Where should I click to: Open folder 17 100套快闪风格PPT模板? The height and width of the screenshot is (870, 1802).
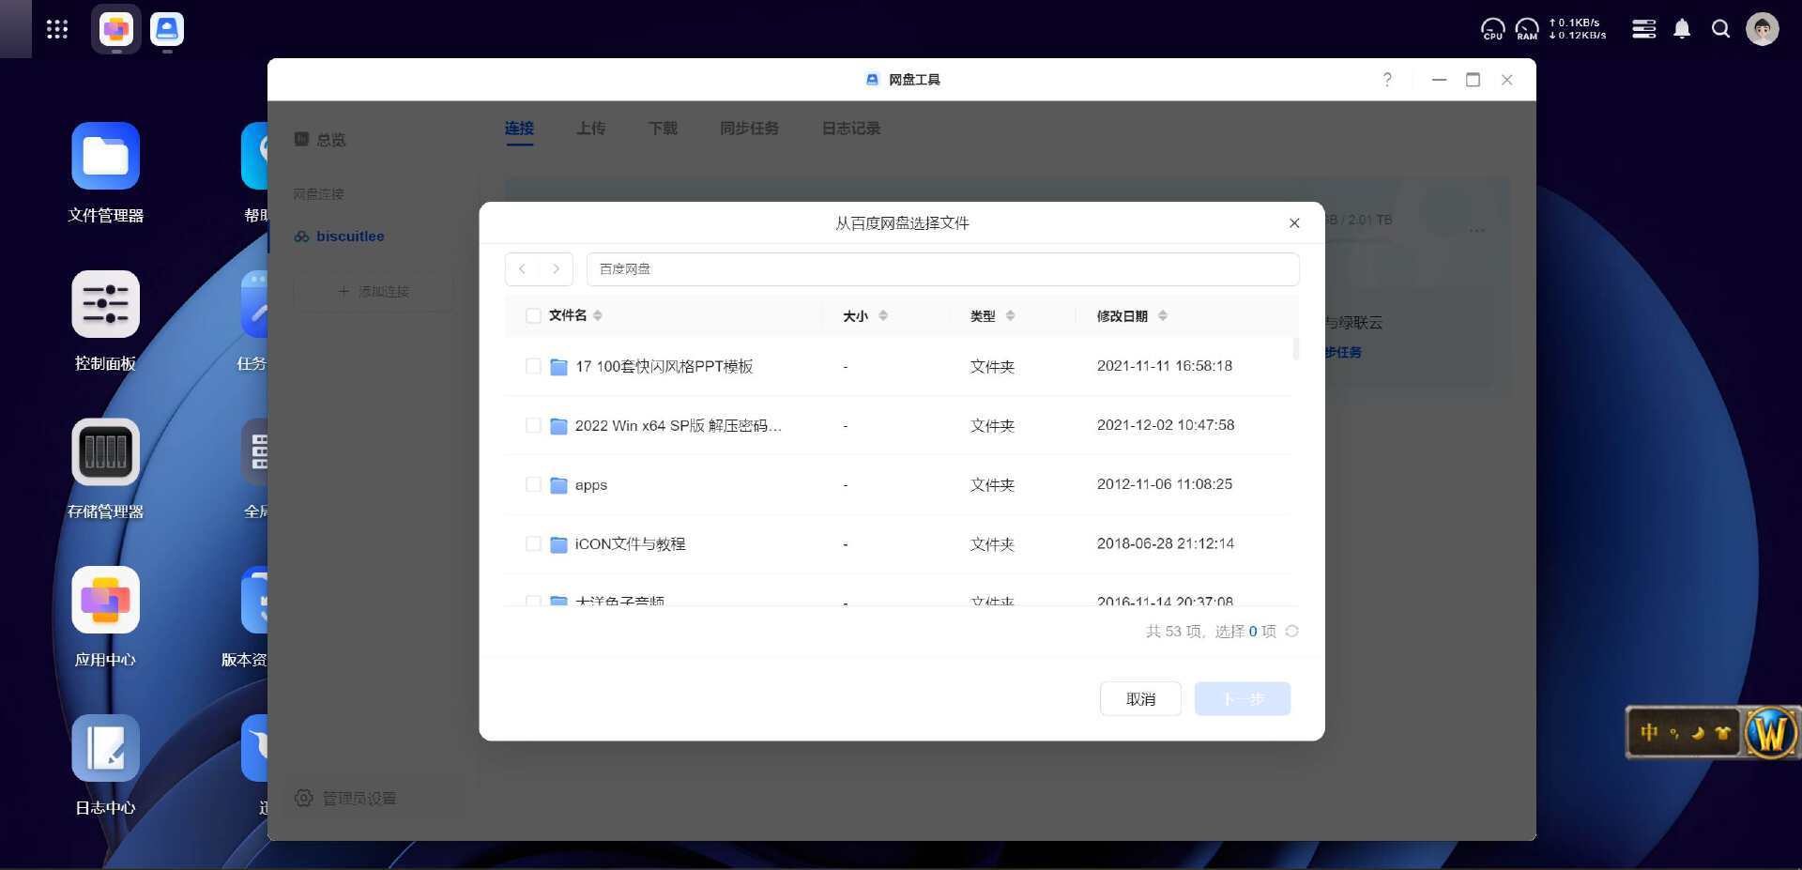tap(664, 366)
